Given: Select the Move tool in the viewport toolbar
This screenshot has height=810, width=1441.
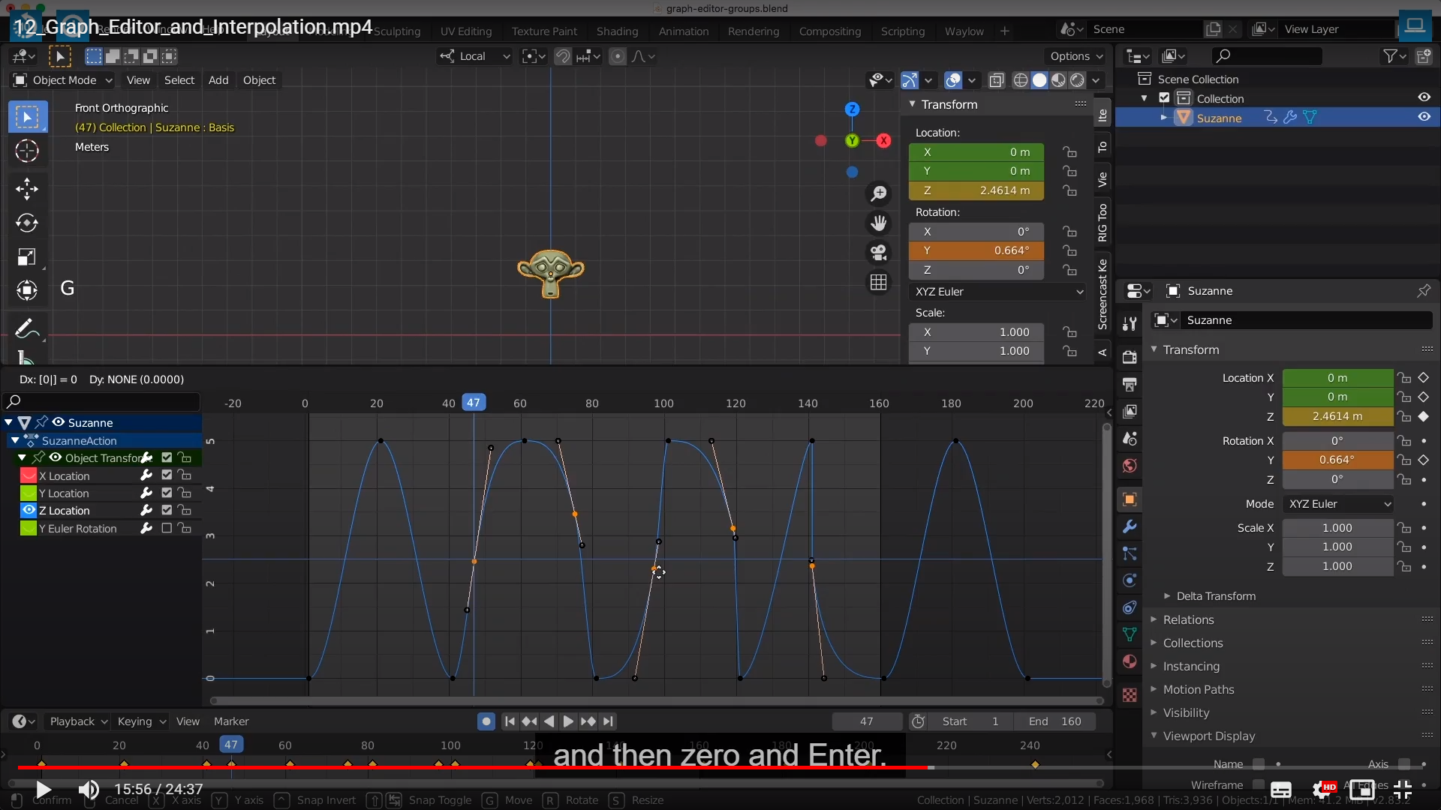Looking at the screenshot, I should (x=27, y=188).
